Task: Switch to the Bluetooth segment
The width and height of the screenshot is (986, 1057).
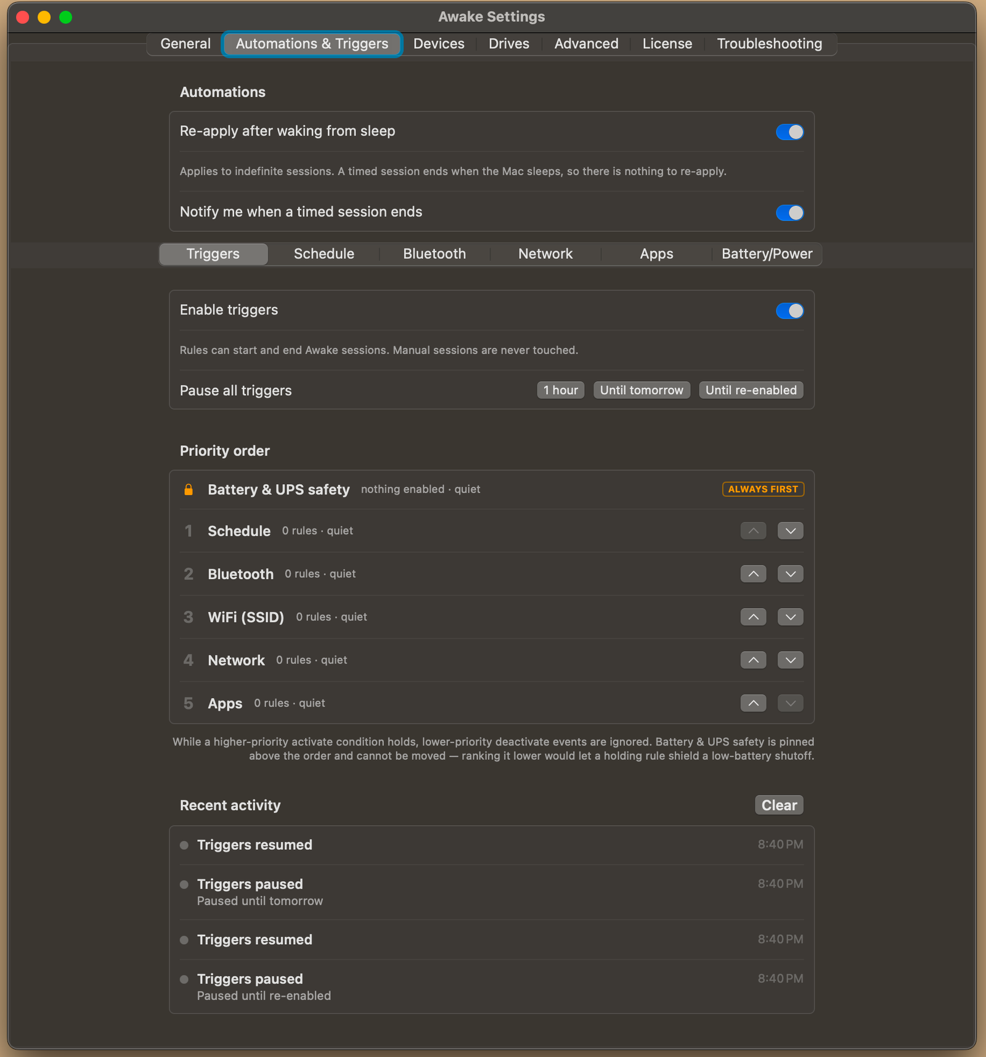Action: [x=434, y=254]
